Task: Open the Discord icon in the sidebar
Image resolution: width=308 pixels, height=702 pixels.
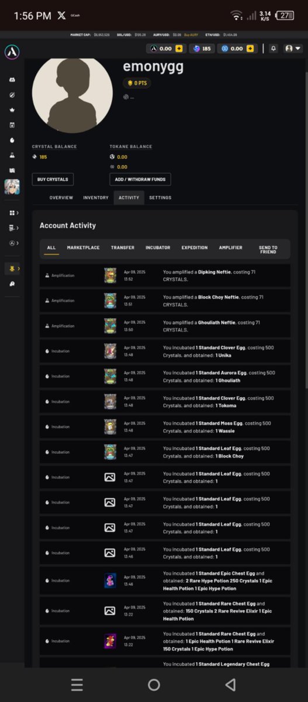Action: pyautogui.click(x=12, y=80)
